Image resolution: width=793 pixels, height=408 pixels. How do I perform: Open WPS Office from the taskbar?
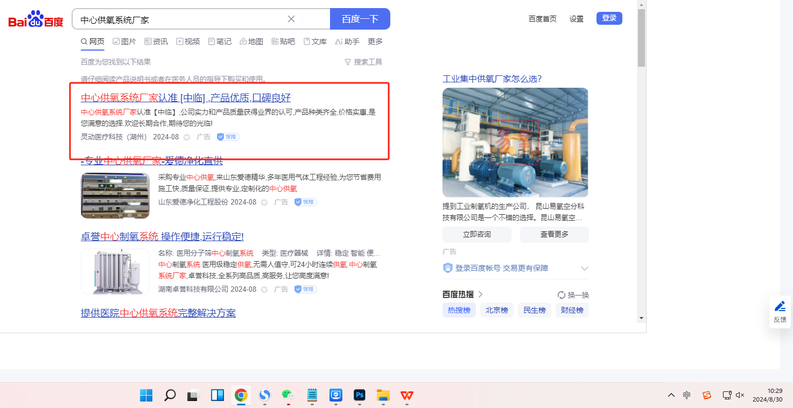406,396
